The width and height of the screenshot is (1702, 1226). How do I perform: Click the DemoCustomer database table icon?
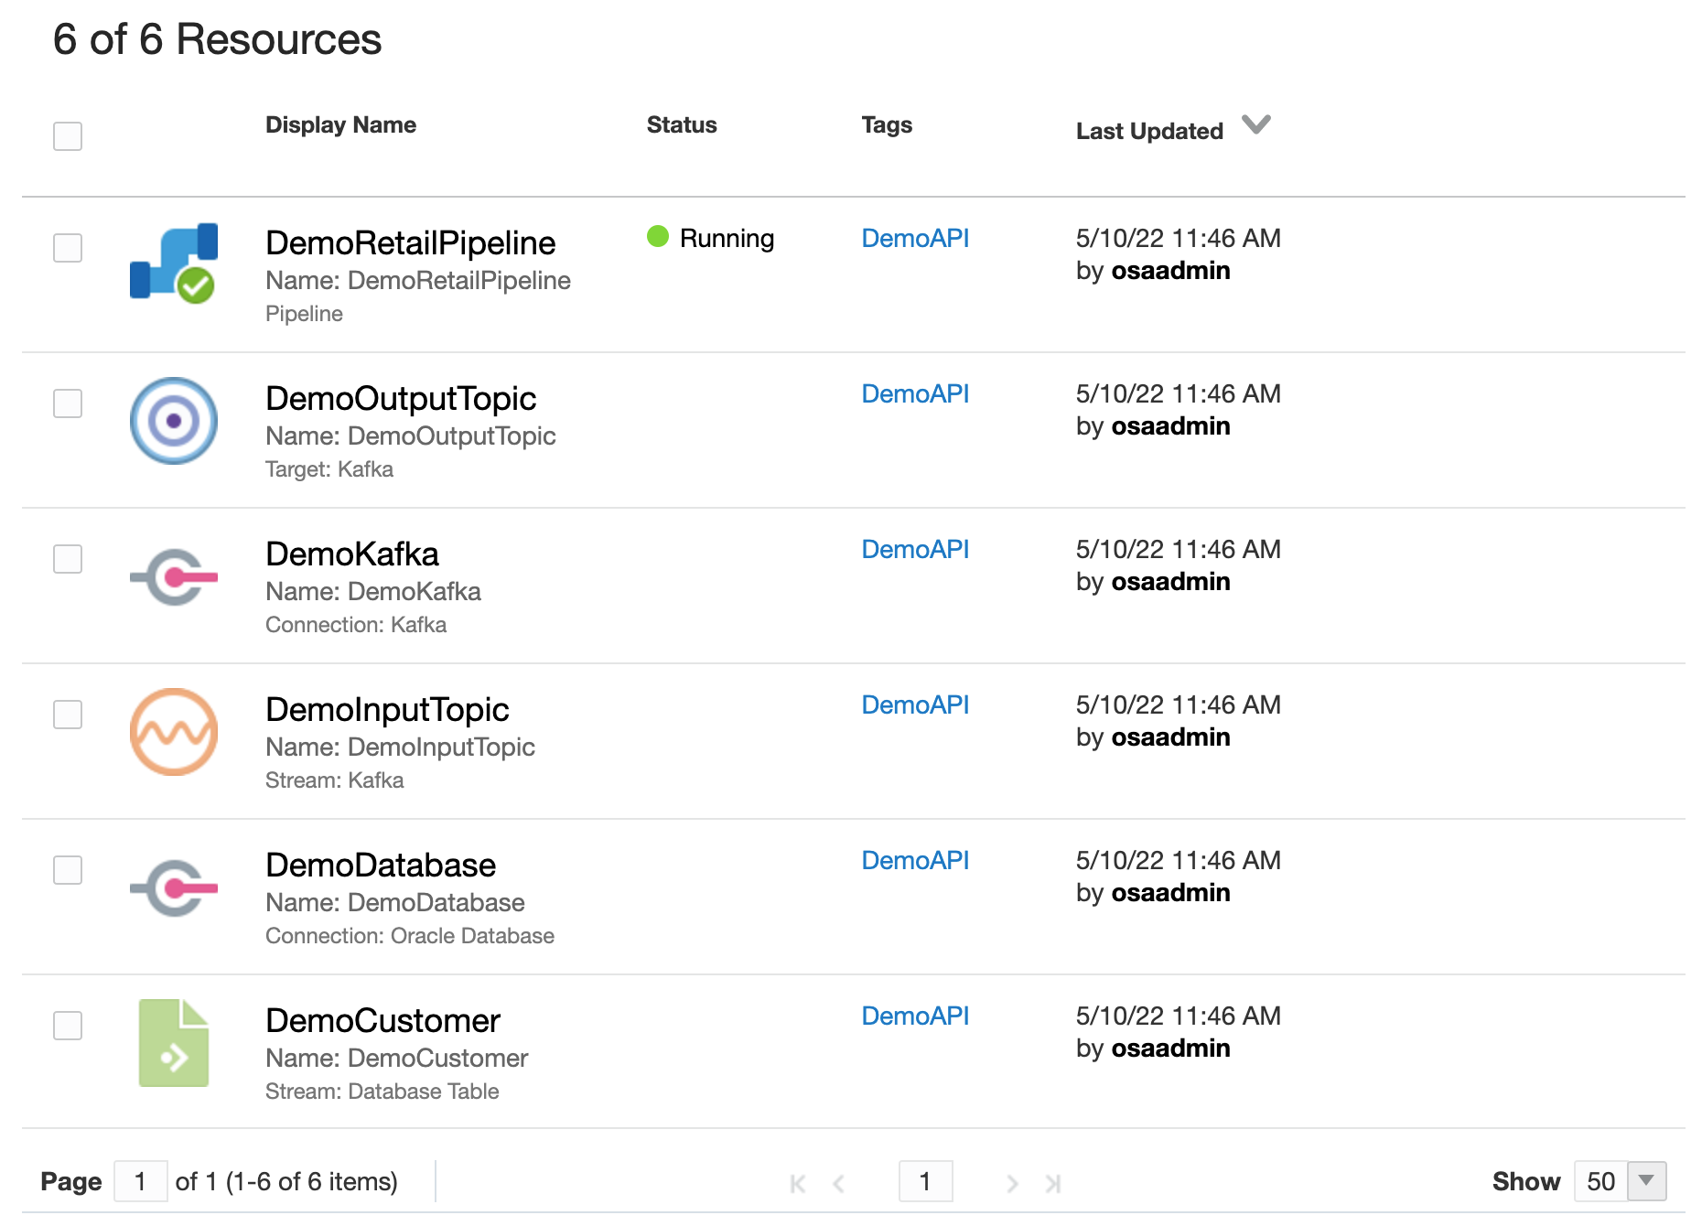(173, 1043)
